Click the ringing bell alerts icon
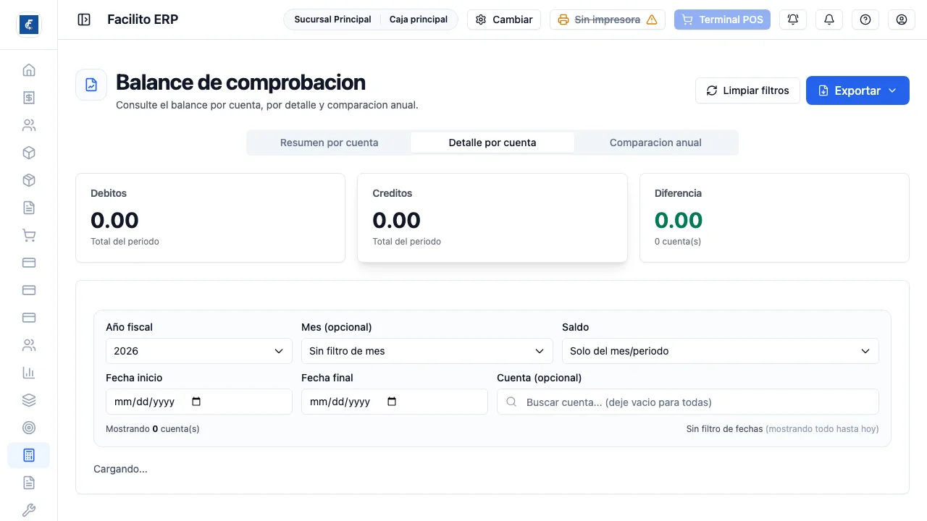This screenshot has height=521, width=927. 793,20
